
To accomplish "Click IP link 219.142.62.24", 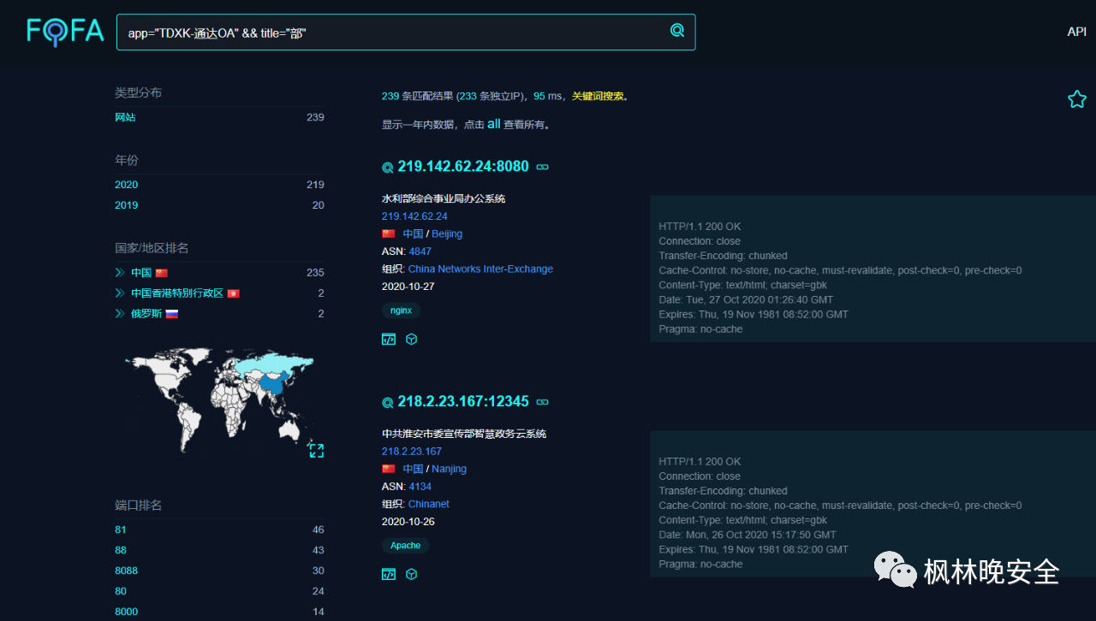I will pyautogui.click(x=414, y=216).
